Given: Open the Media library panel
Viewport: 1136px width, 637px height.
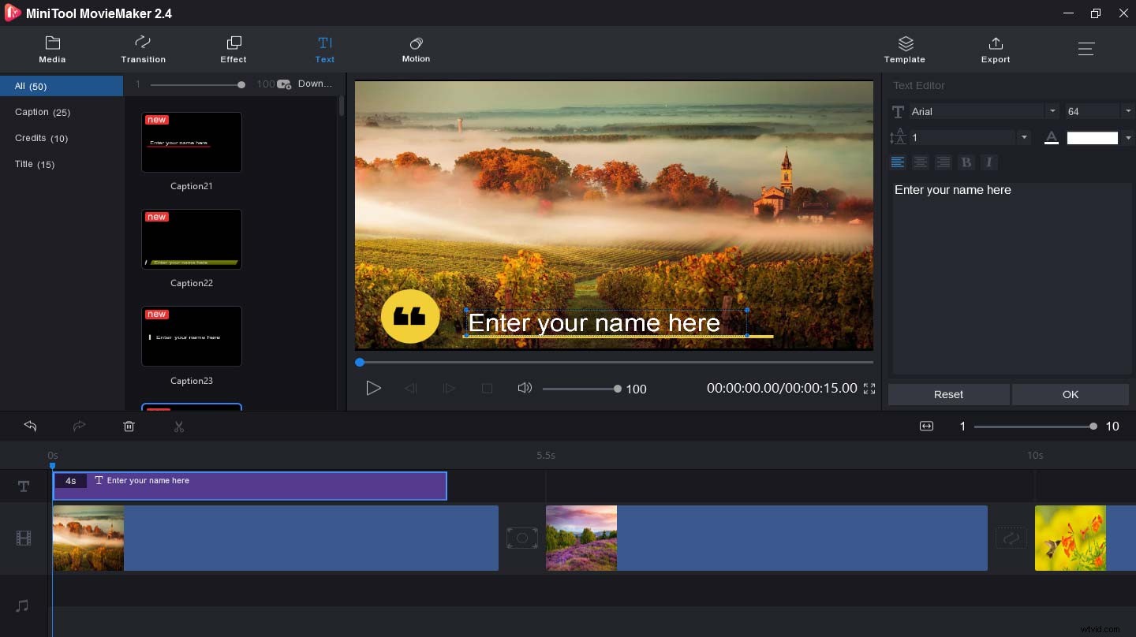Looking at the screenshot, I should click(x=52, y=49).
